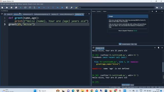Open PYTHONPATH manager icon
Screen dimensions: 164x92
click(76, 7)
